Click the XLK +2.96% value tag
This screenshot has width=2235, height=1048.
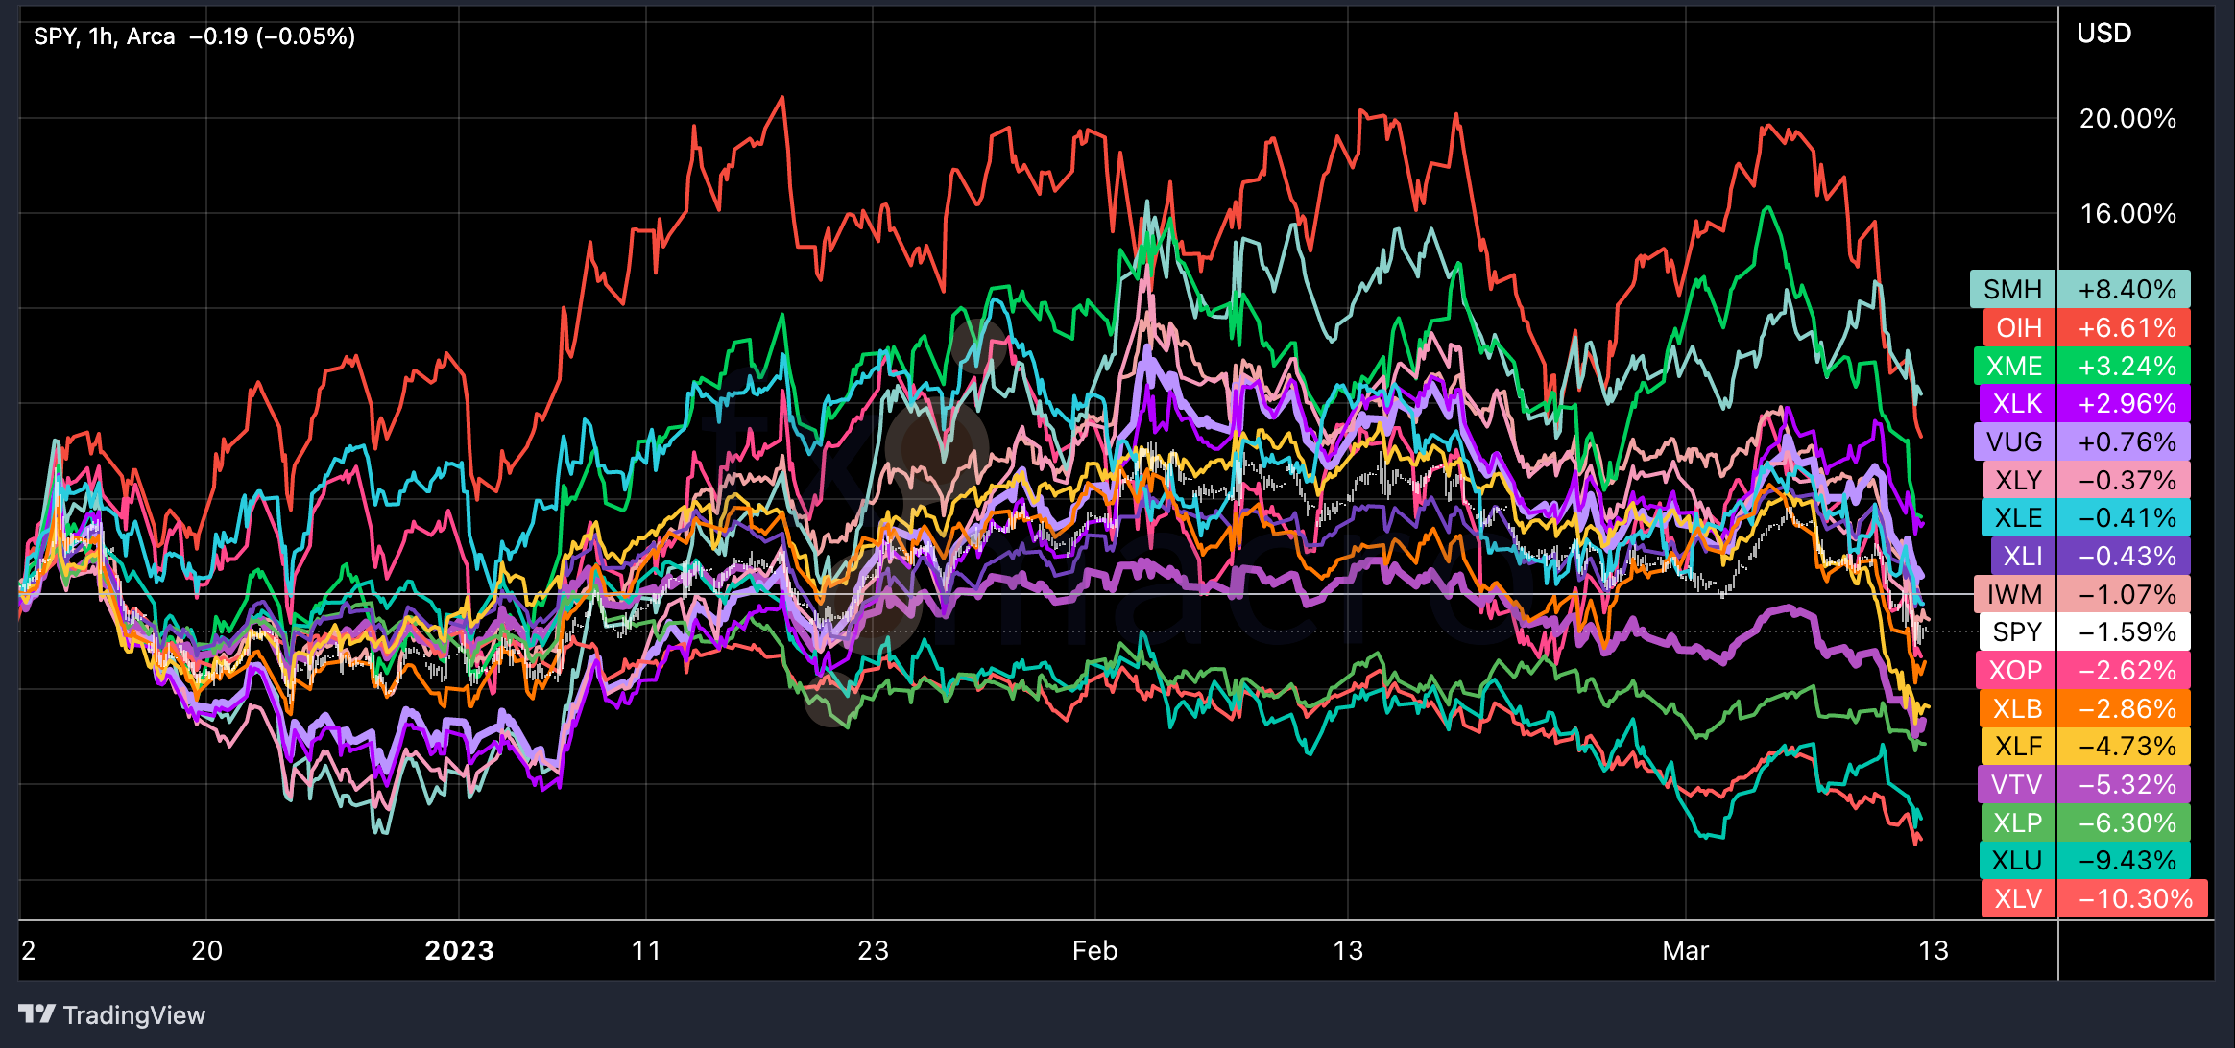[x=2124, y=403]
